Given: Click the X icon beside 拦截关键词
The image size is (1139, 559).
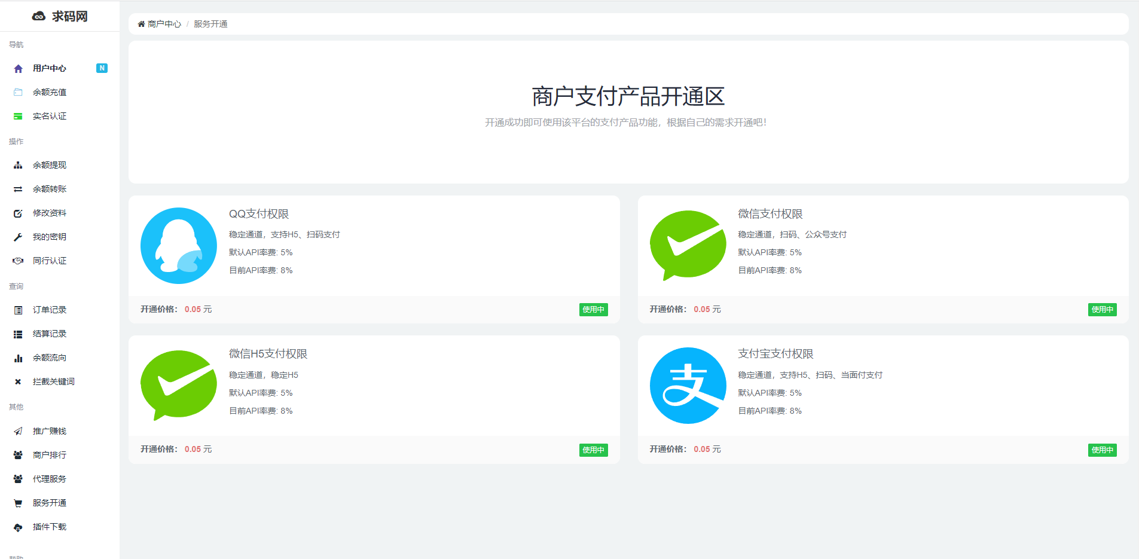Looking at the screenshot, I should (18, 381).
